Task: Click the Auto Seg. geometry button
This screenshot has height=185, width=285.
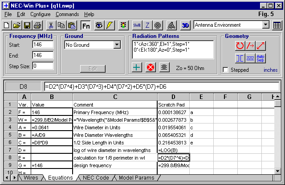Action: click(261, 58)
